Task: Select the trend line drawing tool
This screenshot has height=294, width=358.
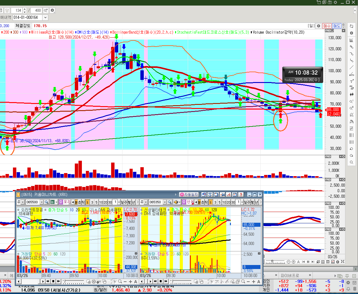Action: 352,68
